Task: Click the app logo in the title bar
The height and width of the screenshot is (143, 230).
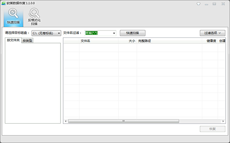Action: pyautogui.click(x=3, y=3)
